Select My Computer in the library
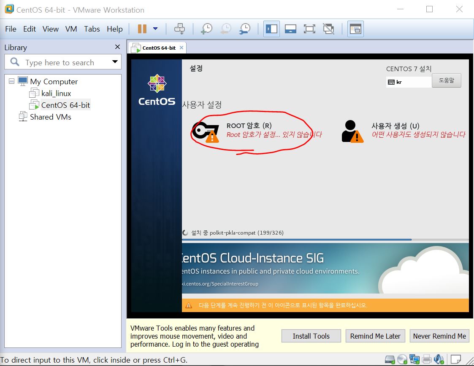Image resolution: width=474 pixels, height=366 pixels. [x=54, y=81]
